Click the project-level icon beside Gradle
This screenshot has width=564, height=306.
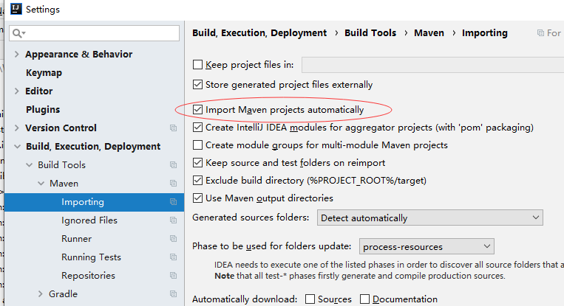point(174,293)
